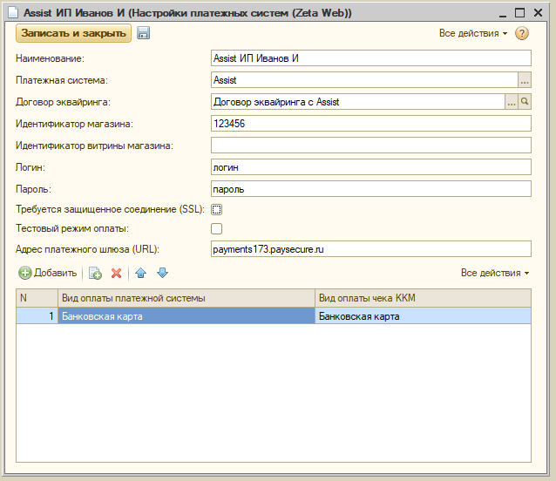Open the Договор эквайринга magnifier lookup
This screenshot has height=481, width=556.
525,102
